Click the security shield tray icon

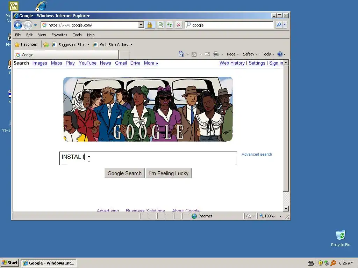click(320, 263)
